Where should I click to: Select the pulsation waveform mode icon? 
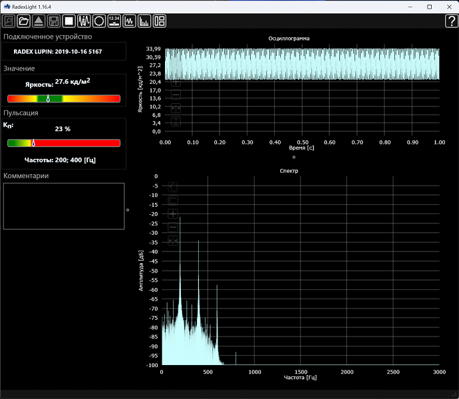point(84,21)
